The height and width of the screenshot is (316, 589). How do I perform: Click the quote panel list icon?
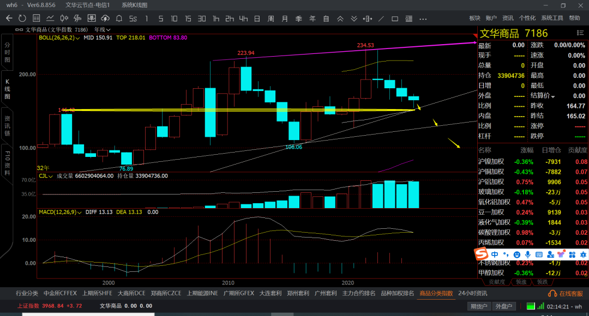580,33
